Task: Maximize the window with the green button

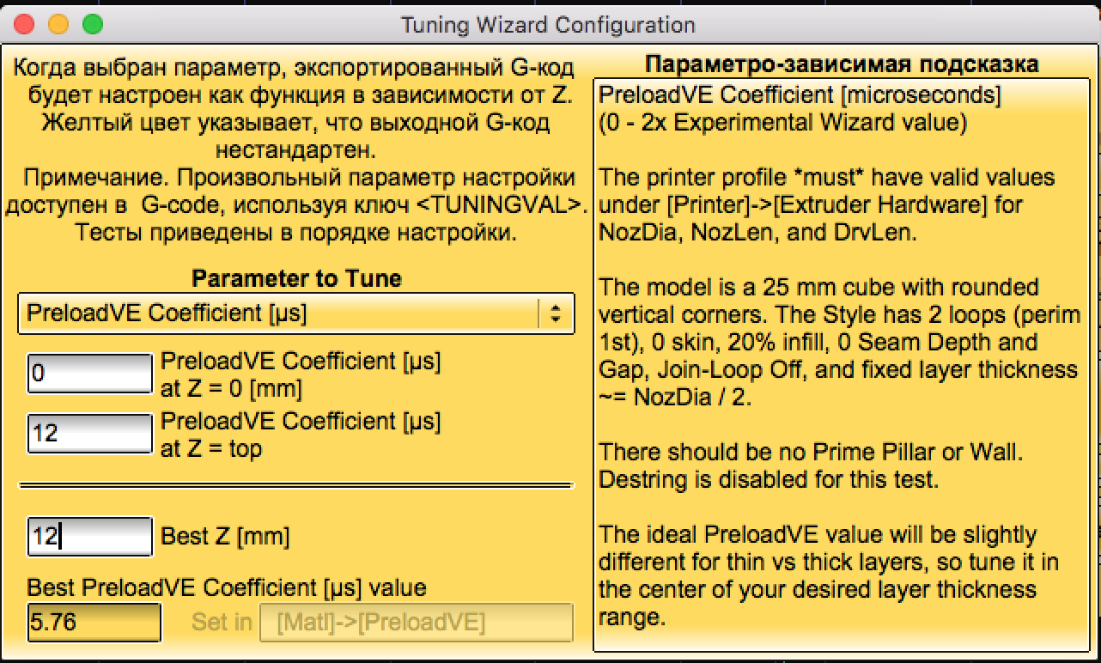Action: click(91, 24)
